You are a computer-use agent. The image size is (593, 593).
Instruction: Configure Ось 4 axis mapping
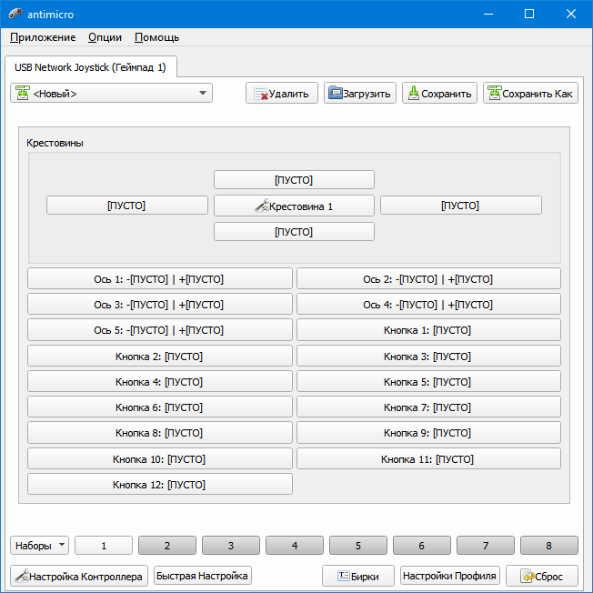(x=428, y=304)
